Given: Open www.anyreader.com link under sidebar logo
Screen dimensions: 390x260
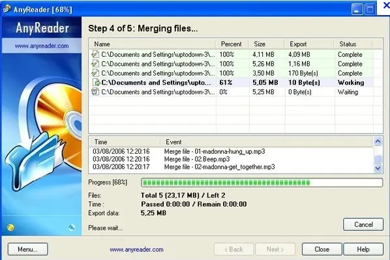Looking at the screenshot, I should coord(42,46).
